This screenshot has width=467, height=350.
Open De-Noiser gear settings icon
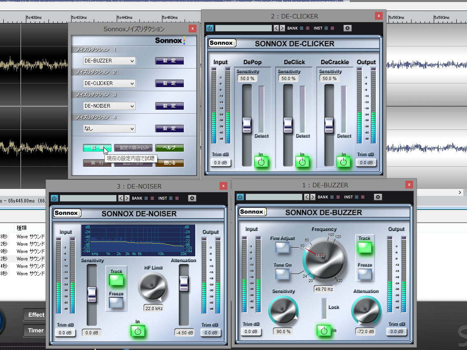pos(192,198)
